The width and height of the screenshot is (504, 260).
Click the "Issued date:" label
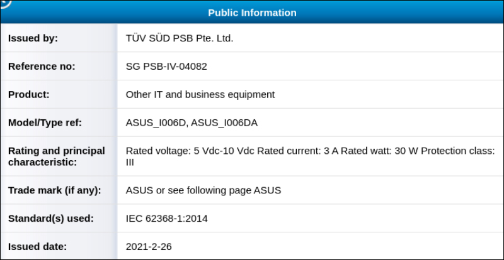(x=37, y=247)
